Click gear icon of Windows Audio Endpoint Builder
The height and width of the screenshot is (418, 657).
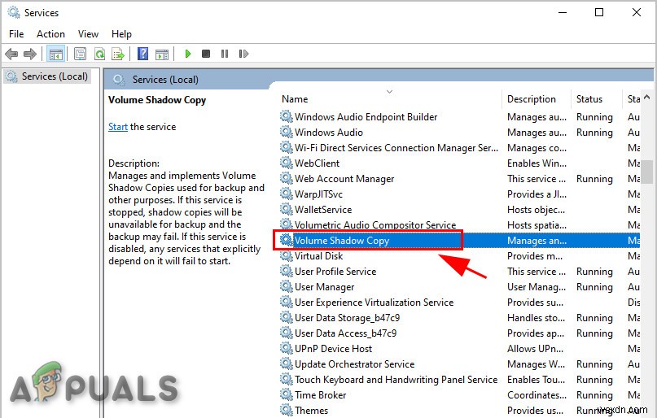[x=287, y=116]
